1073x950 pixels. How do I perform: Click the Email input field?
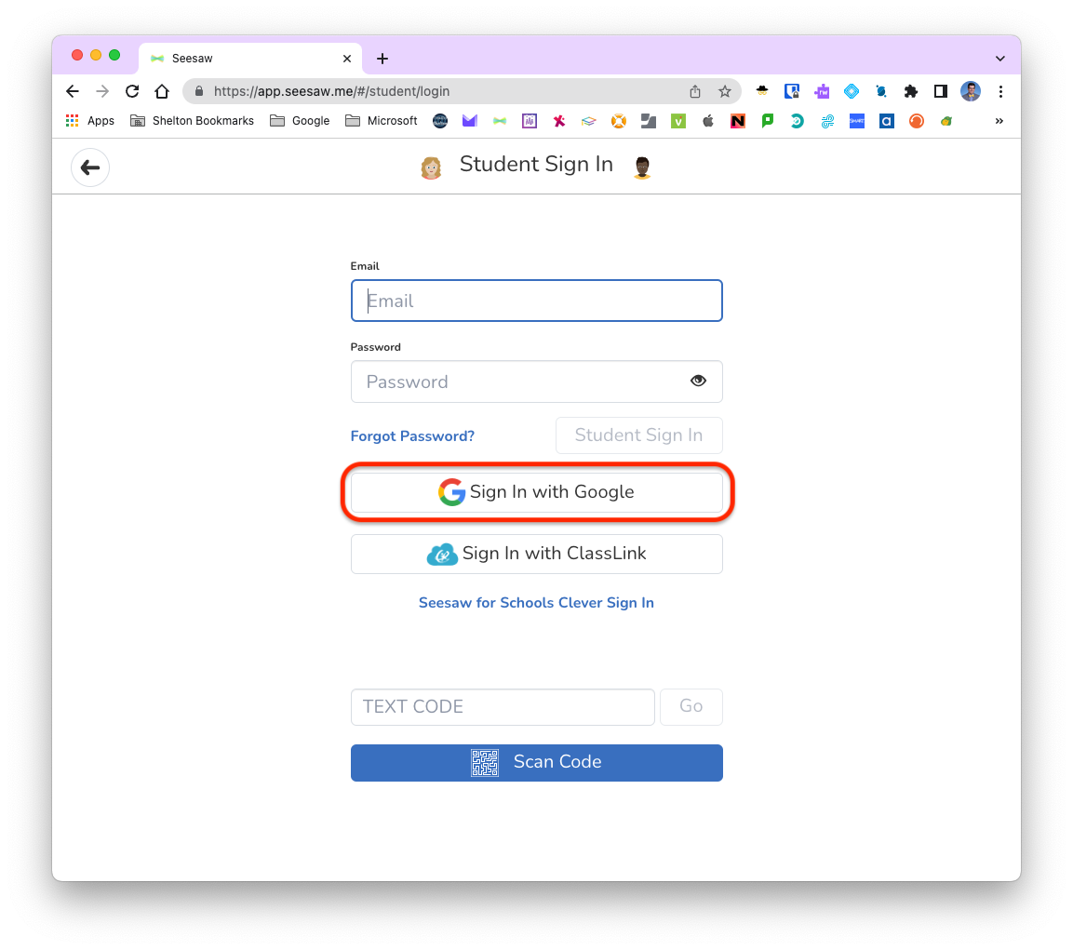point(536,301)
